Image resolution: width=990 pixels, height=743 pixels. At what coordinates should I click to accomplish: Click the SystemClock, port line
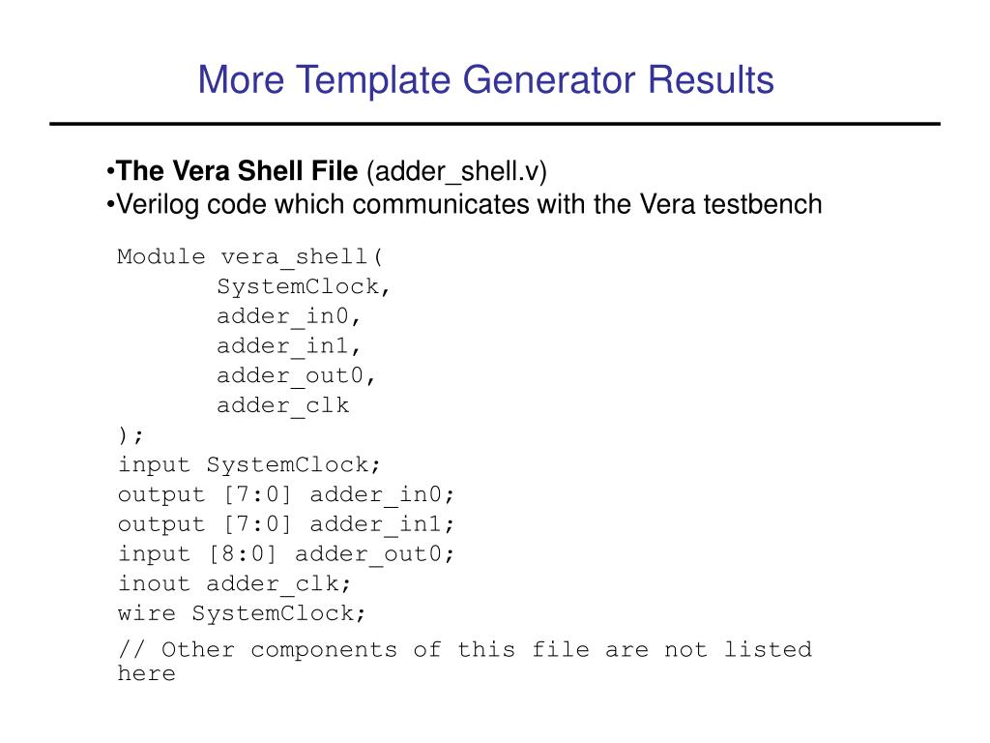click(x=304, y=286)
